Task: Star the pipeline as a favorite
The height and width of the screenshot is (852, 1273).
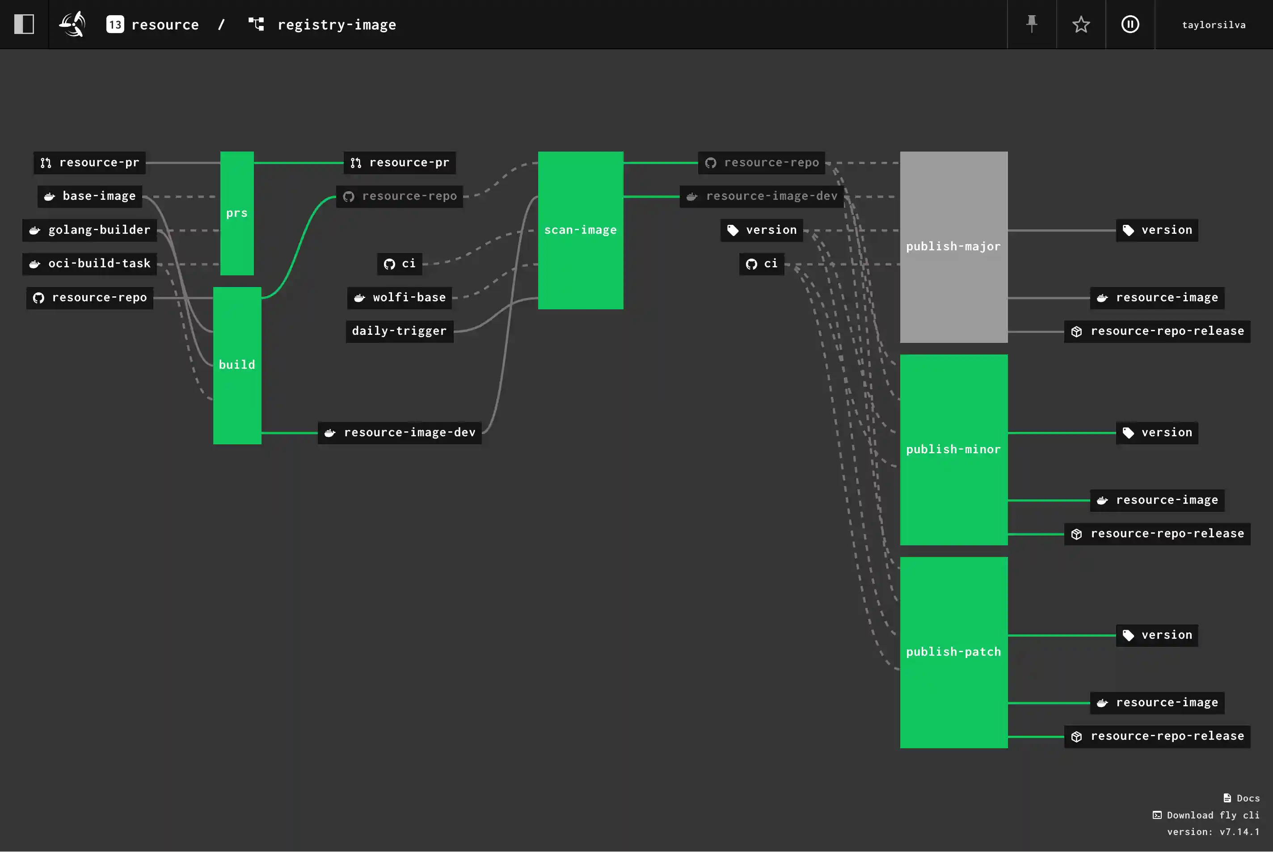Action: [x=1081, y=24]
